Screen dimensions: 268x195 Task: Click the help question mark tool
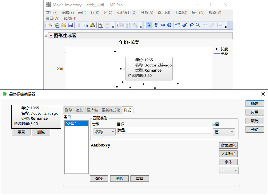click(x=156, y=25)
